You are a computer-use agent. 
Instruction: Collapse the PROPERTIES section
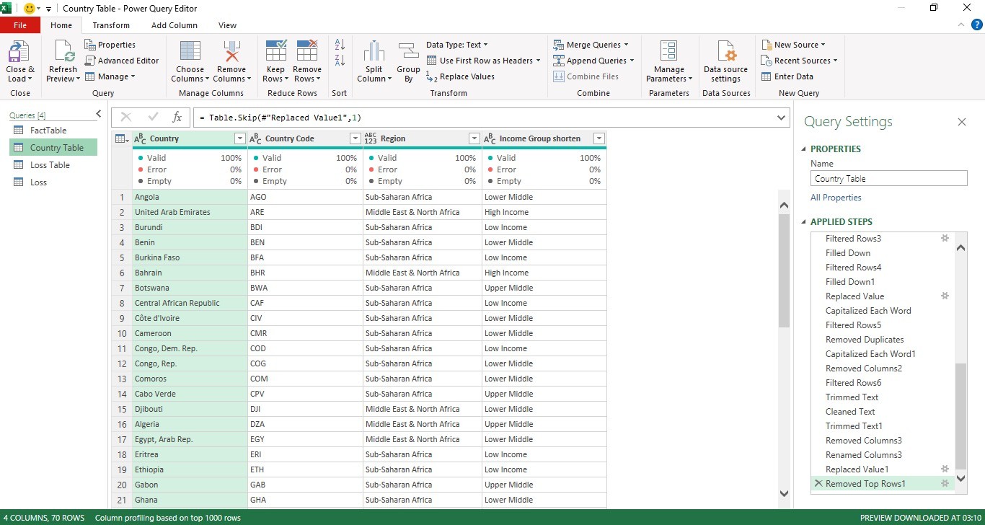coord(805,149)
